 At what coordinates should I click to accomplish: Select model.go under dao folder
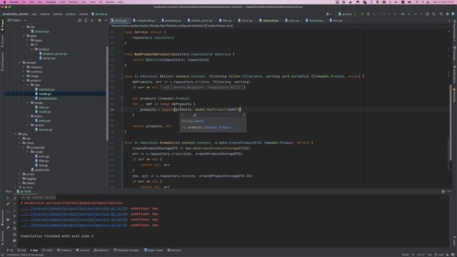tap(45, 94)
